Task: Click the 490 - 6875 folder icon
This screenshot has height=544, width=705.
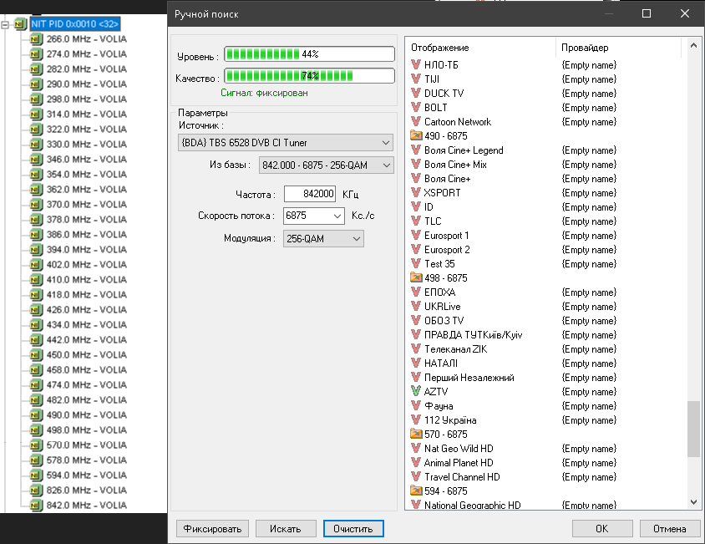Action: click(416, 135)
